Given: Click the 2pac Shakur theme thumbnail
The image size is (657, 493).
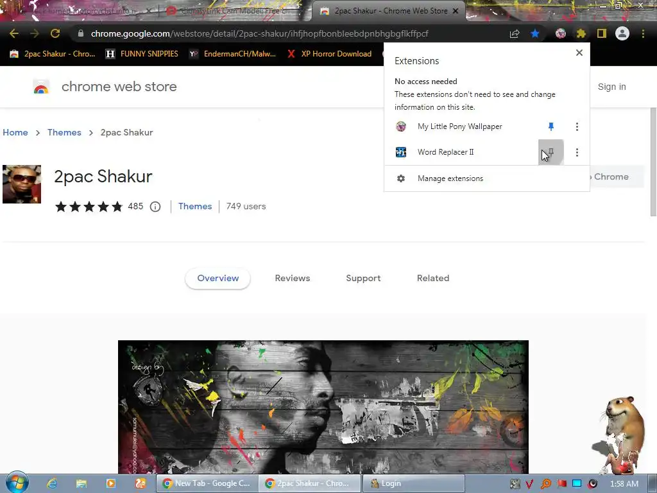Looking at the screenshot, I should pyautogui.click(x=22, y=184).
